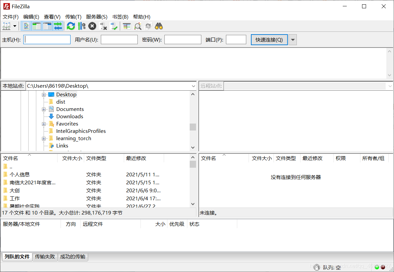394x272 pixels.
Task: Click local file list scroll down arrow
Action: pyautogui.click(x=193, y=204)
